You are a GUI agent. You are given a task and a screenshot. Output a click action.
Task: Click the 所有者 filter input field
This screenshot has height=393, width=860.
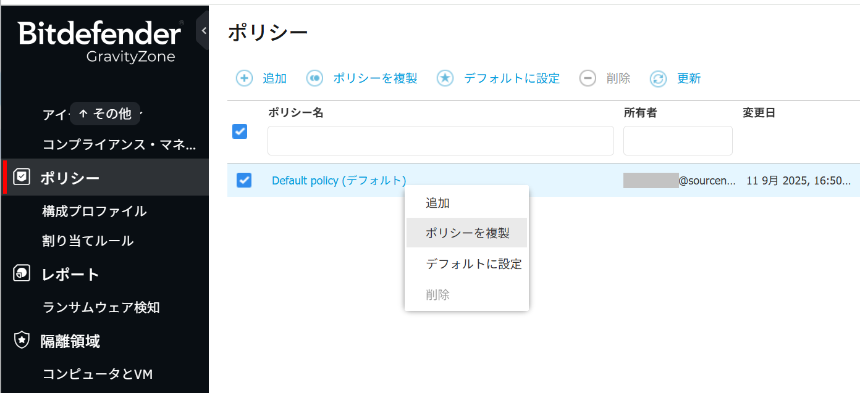click(678, 141)
